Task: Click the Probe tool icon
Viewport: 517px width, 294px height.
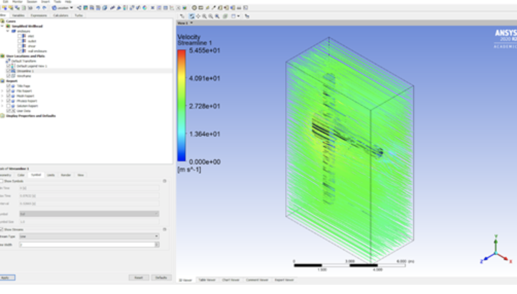Action: (213, 8)
